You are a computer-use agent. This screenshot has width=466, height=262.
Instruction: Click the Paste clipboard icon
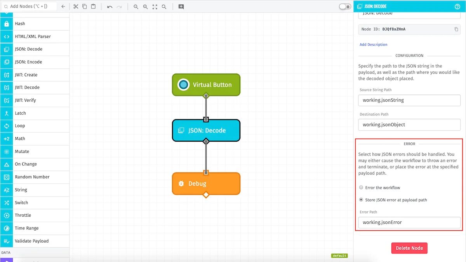[x=93, y=7]
